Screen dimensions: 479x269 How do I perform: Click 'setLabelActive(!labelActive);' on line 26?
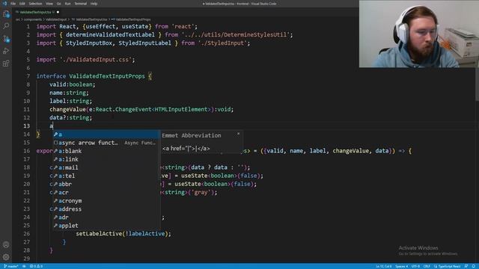tap(123, 234)
